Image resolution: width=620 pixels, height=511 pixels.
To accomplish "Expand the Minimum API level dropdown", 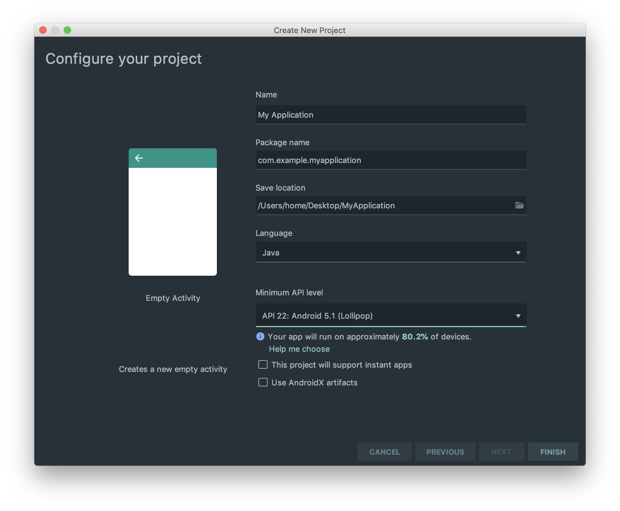I will coord(386,316).
